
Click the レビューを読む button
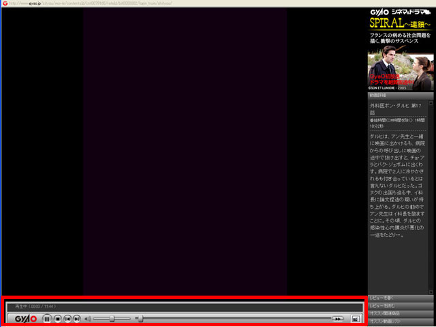click(401, 306)
